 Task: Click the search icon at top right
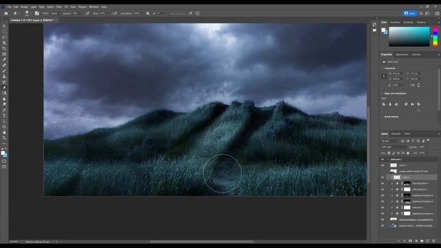421,13
